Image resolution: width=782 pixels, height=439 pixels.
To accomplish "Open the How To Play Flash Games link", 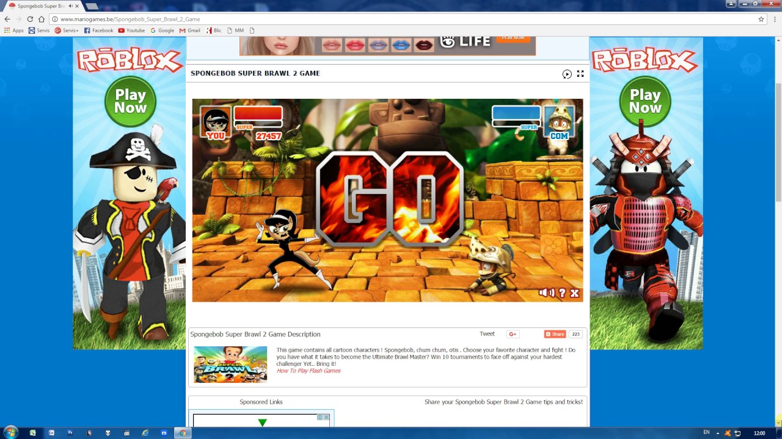I will [309, 371].
